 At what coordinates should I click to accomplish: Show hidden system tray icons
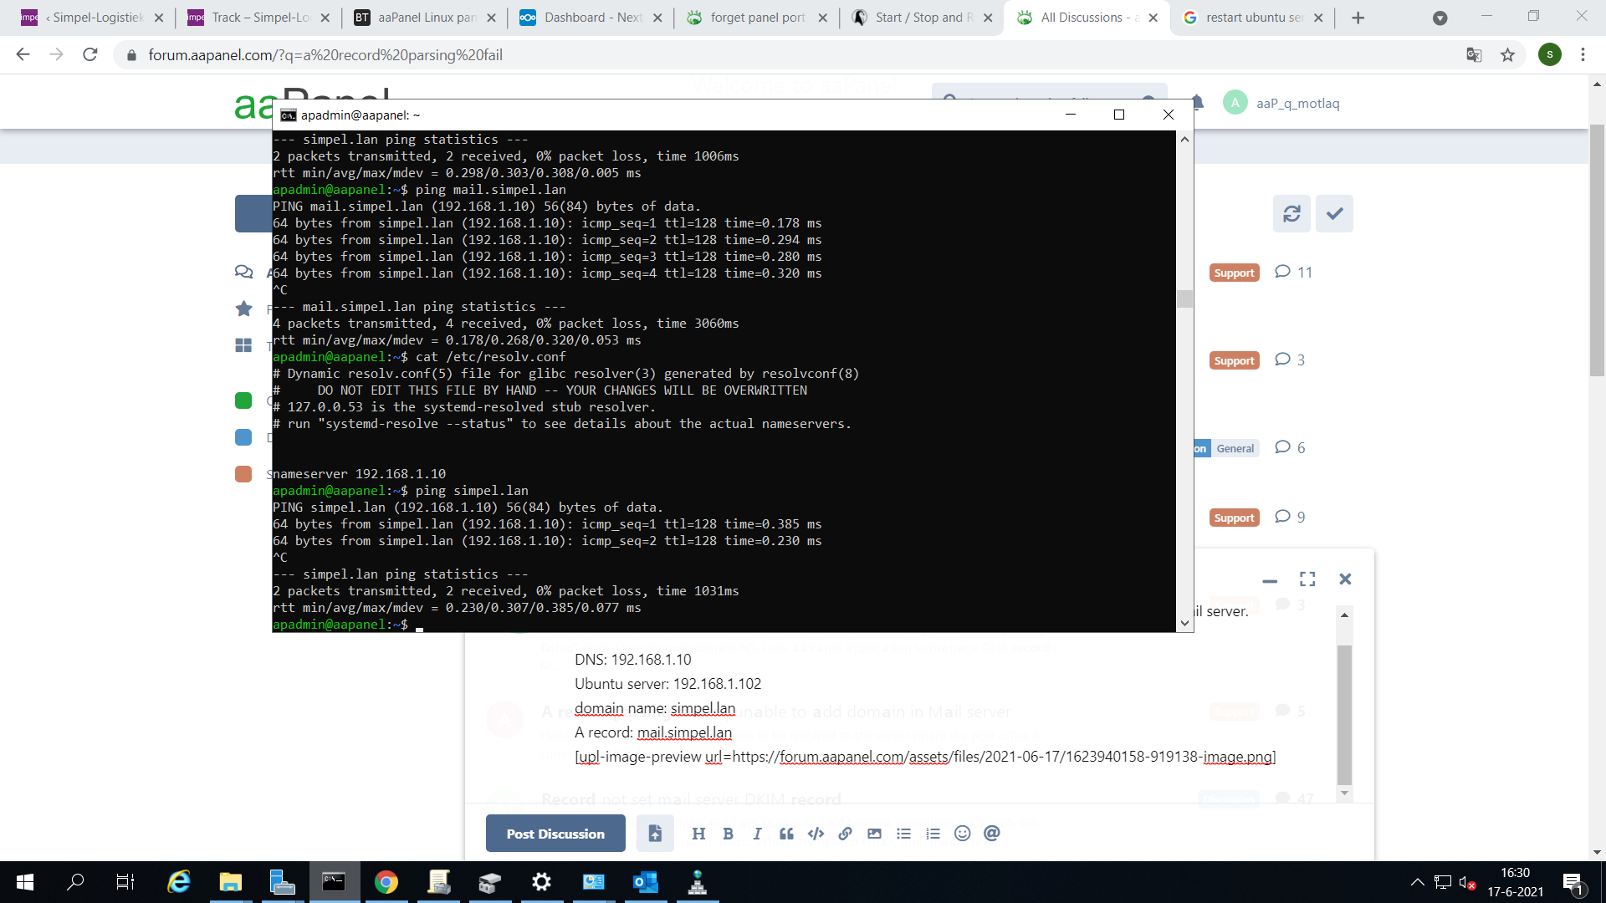click(1417, 882)
